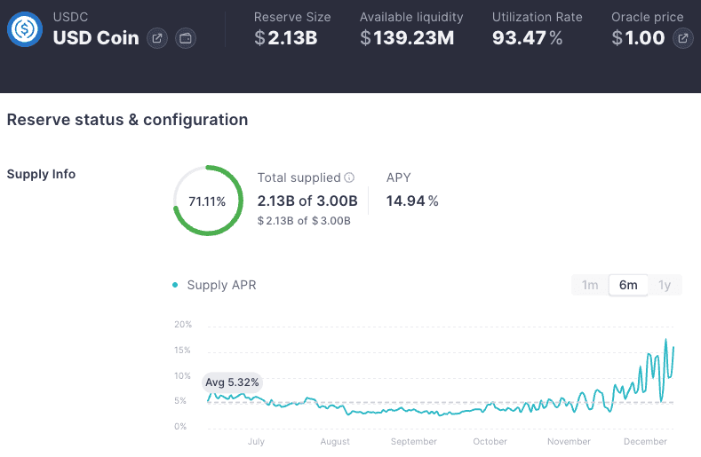
Task: Click the info icon beside Total supplied
Action: click(x=349, y=177)
